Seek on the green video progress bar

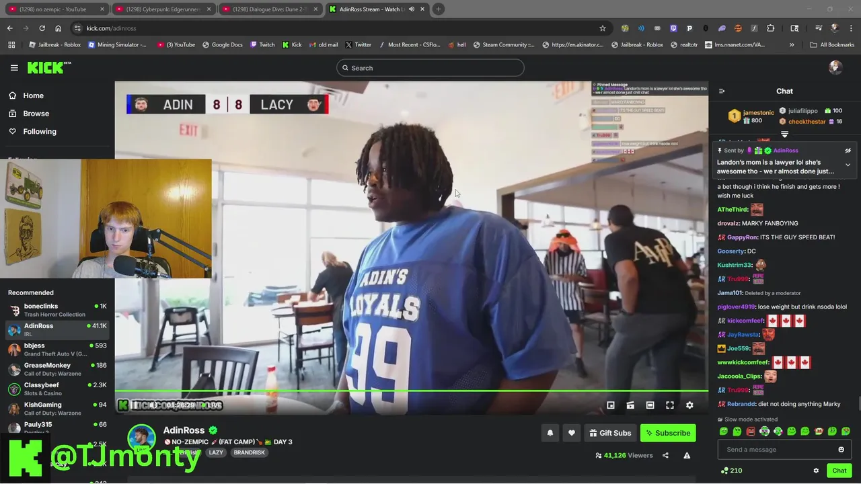(x=412, y=391)
